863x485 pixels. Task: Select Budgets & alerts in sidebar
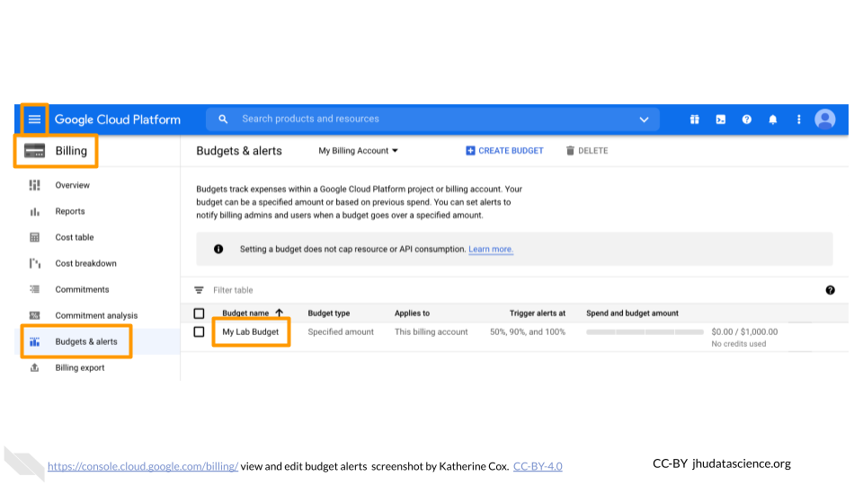pyautogui.click(x=86, y=341)
